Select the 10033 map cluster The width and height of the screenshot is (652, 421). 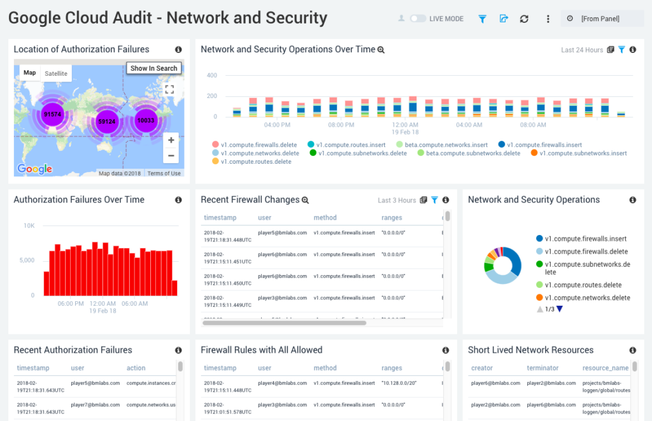click(146, 120)
